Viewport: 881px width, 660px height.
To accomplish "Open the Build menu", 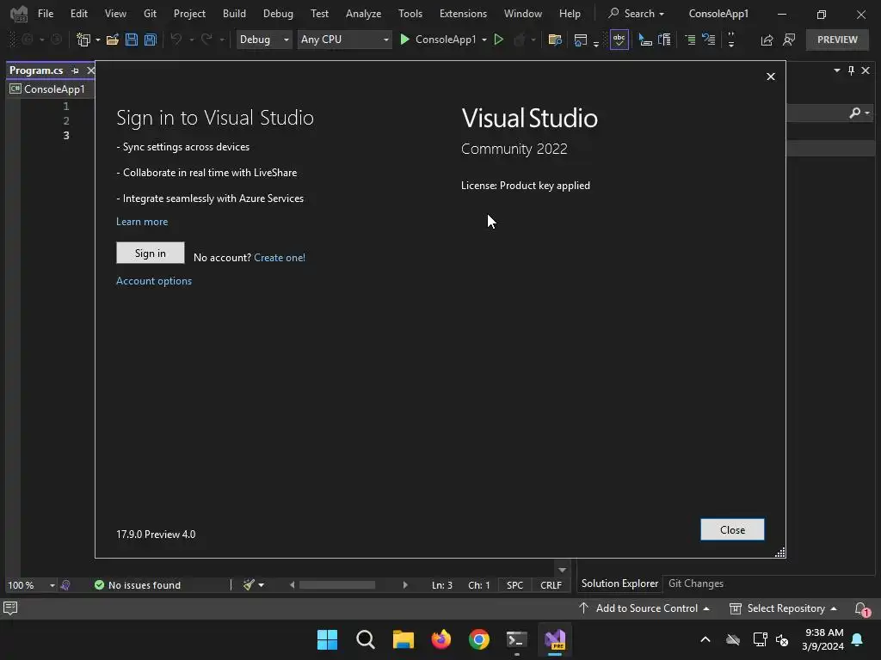I will pyautogui.click(x=234, y=14).
